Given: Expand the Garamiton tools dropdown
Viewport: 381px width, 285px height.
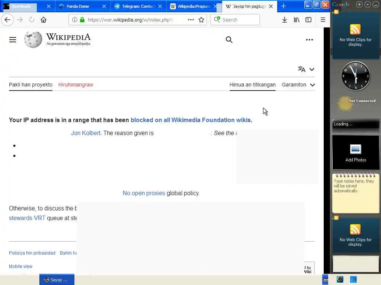Looking at the screenshot, I should 298,85.
